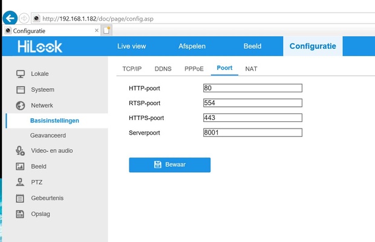Open Geavanceerd network settings
The width and height of the screenshot is (375, 242).
click(48, 135)
